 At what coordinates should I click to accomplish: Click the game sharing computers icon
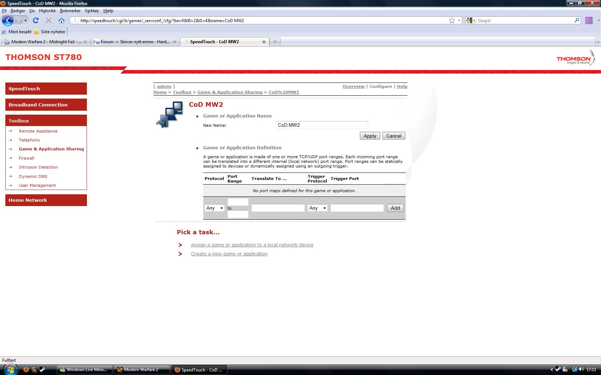170,115
